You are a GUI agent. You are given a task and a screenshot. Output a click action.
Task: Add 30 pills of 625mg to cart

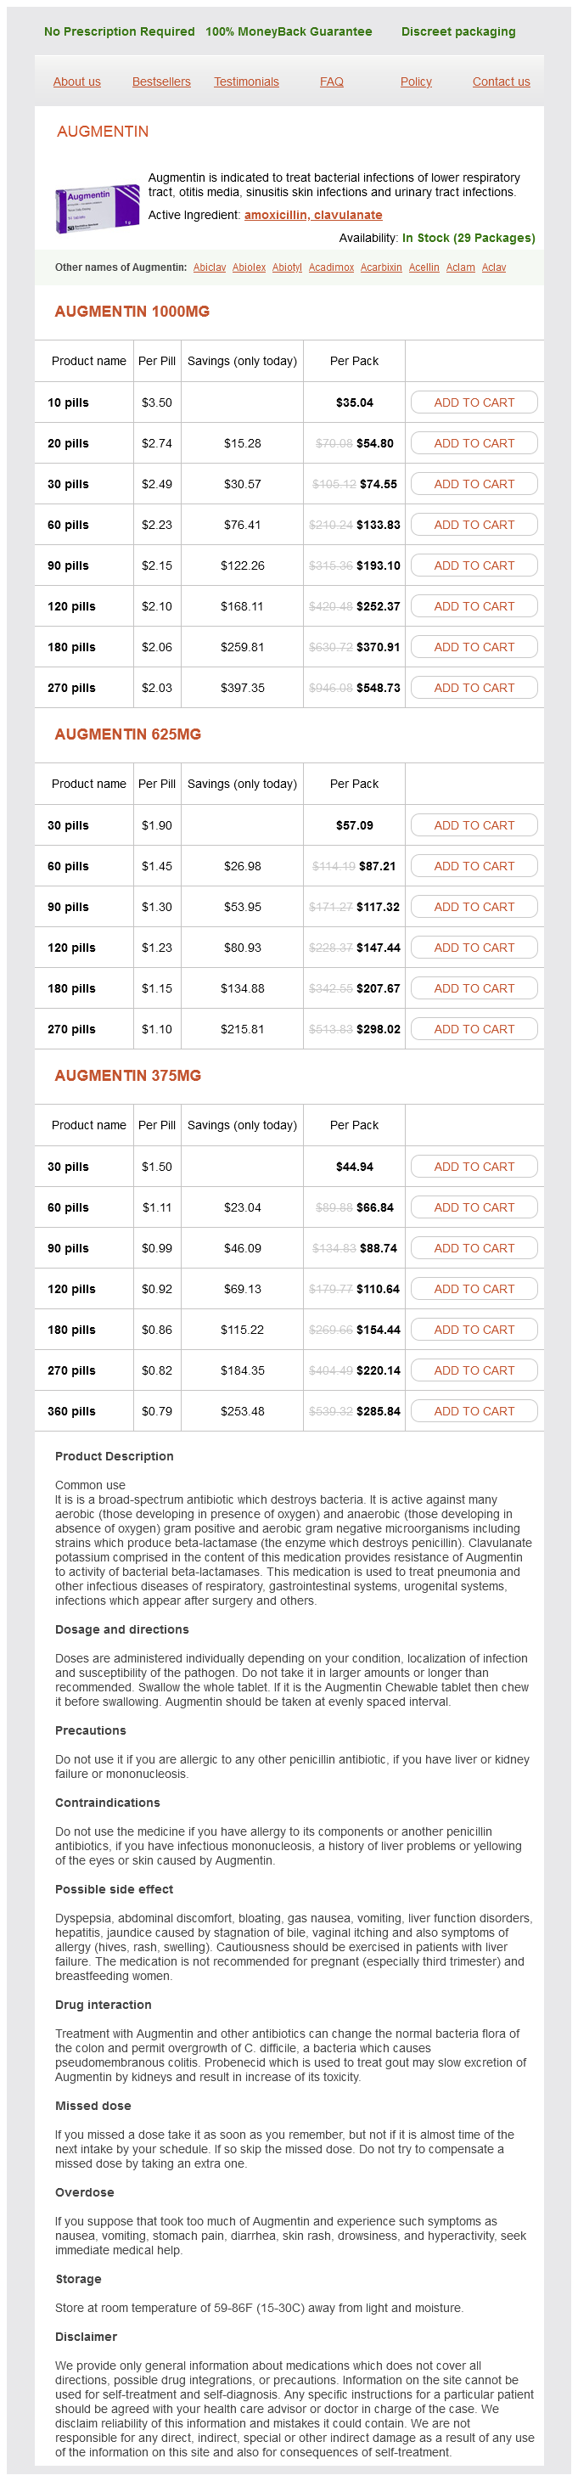(474, 825)
